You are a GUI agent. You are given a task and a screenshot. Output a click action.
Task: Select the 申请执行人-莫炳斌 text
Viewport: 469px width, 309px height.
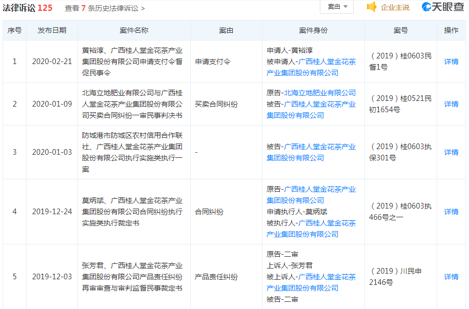click(x=297, y=212)
